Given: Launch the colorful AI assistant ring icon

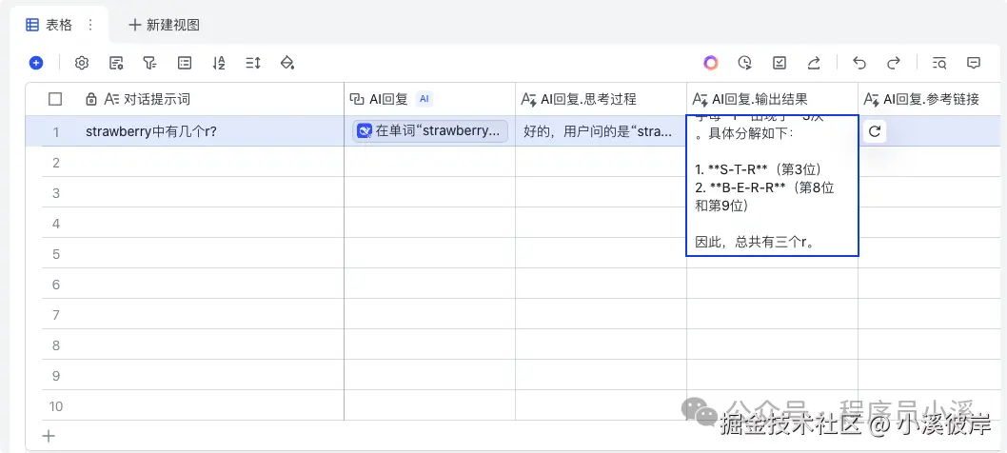Looking at the screenshot, I should click(x=711, y=63).
